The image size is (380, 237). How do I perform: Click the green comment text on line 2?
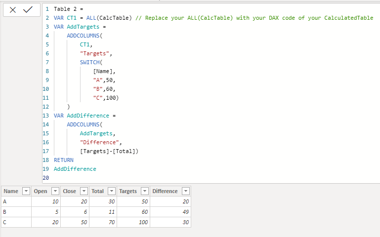(254, 18)
